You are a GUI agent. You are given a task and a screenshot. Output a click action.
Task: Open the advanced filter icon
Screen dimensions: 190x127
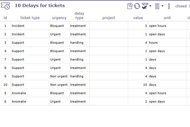(x=145, y=6)
